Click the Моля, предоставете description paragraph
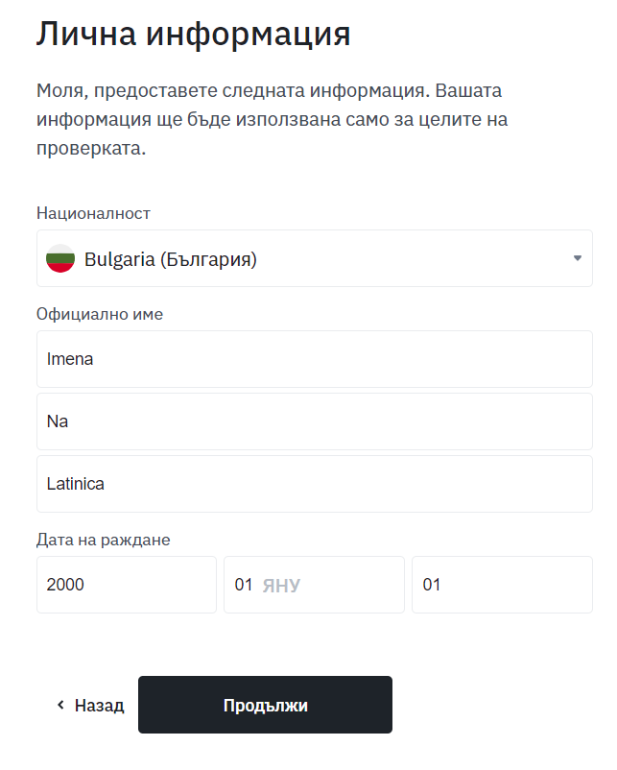Image resolution: width=617 pixels, height=770 pixels. (x=272, y=119)
